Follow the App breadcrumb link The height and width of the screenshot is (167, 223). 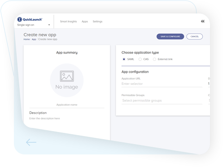[34, 40]
